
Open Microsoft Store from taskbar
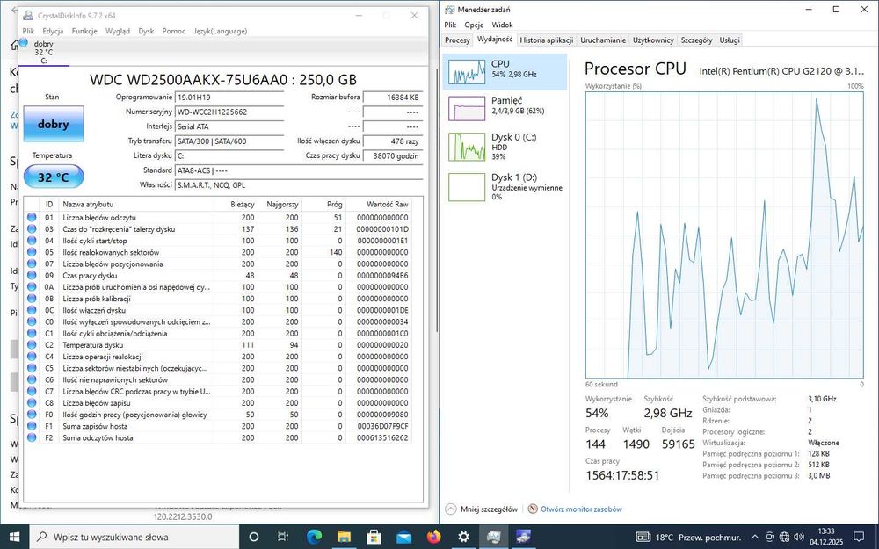click(374, 537)
